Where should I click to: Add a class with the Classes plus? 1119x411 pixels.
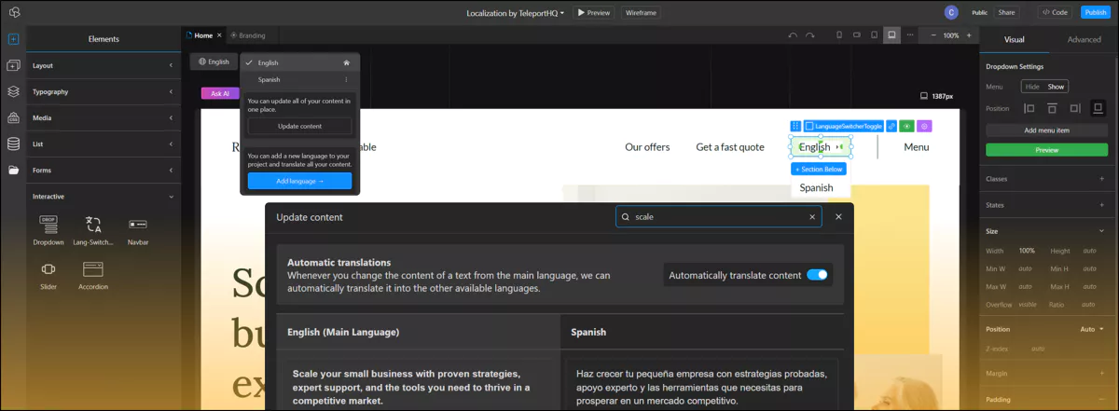[x=1101, y=178]
